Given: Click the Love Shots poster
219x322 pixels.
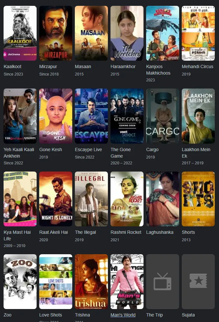Looking at the screenshot, I should pyautogui.click(x=56, y=281).
